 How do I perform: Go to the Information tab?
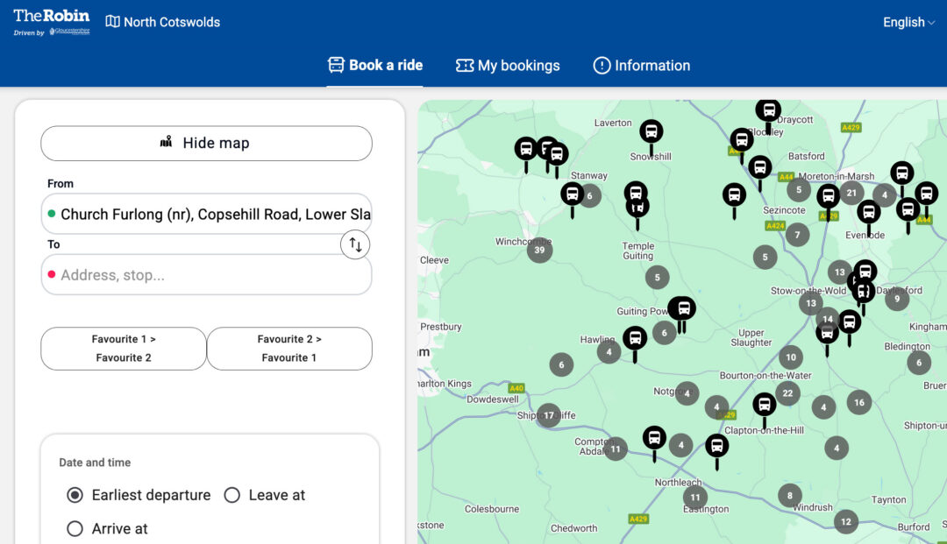point(641,65)
